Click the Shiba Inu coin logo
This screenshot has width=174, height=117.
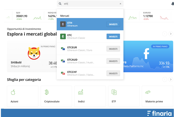[34, 53]
